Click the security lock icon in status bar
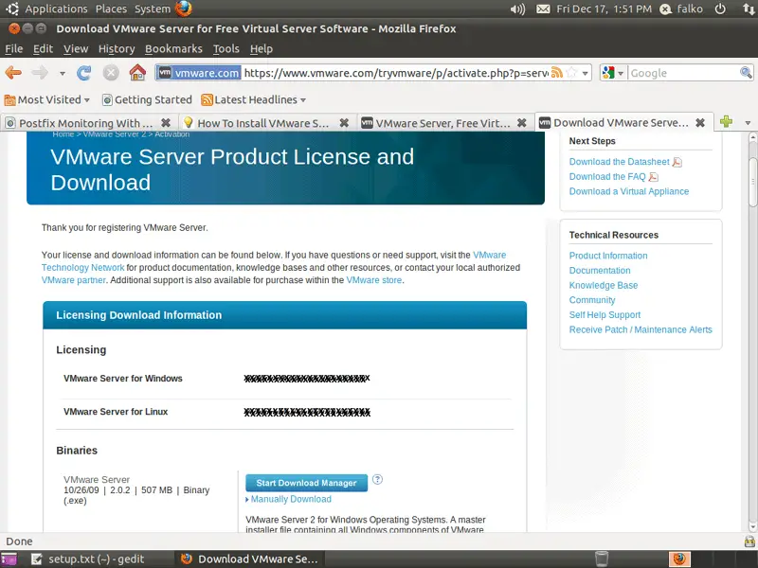Image resolution: width=758 pixels, height=568 pixels. (749, 541)
